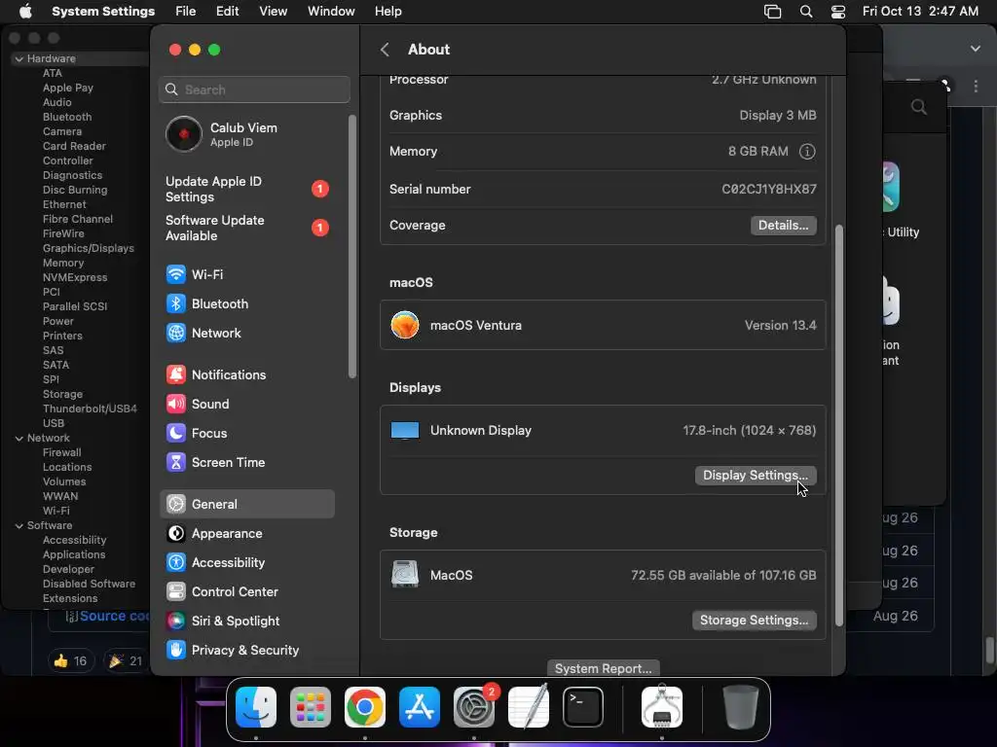Click the party popper reaction with 21
The image size is (997, 747).
(x=126, y=661)
